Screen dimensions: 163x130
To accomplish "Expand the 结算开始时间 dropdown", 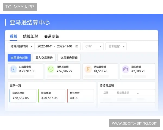I will pos(21,46).
